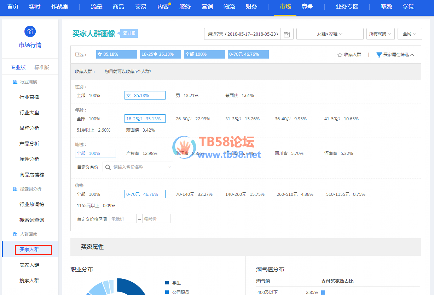Open the 全网 scope dropdown

(x=410, y=34)
